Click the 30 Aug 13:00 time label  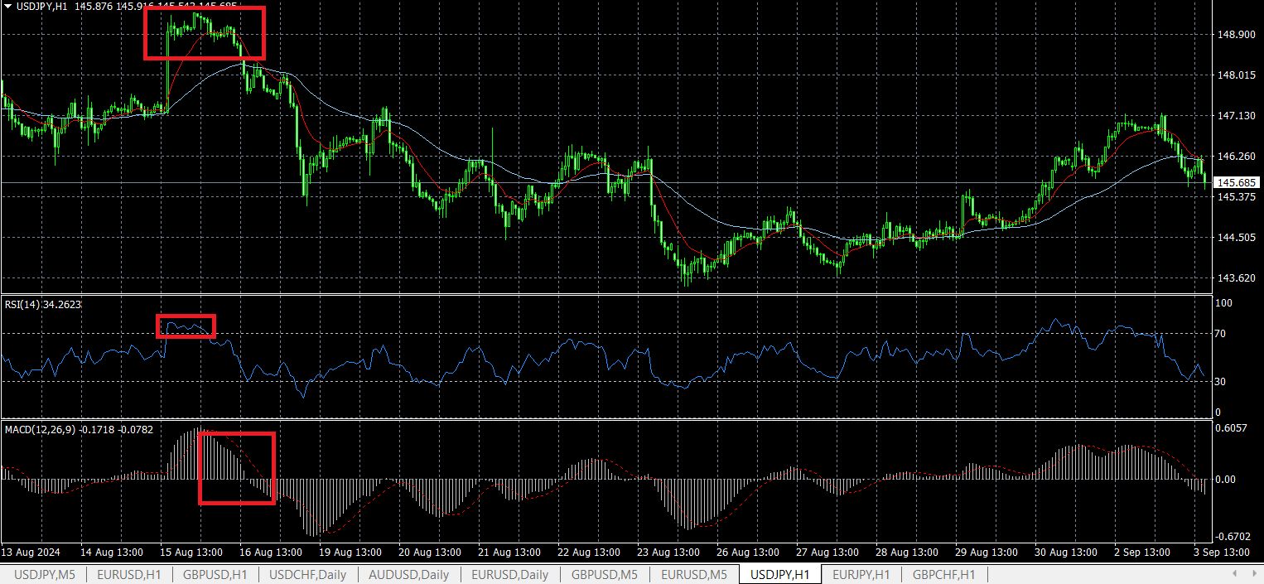tap(1066, 553)
